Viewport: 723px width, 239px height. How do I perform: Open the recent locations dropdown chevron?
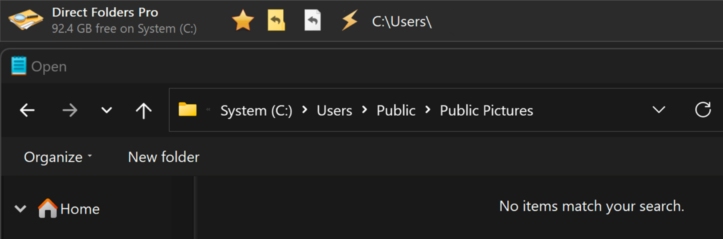click(106, 111)
